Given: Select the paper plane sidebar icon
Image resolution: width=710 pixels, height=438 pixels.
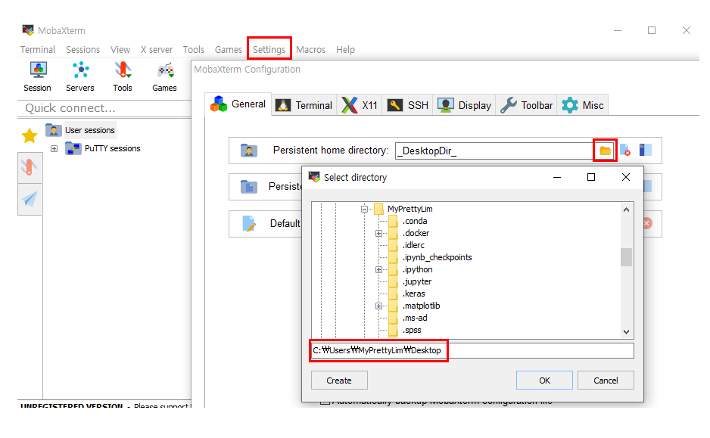Looking at the screenshot, I should click(x=30, y=199).
